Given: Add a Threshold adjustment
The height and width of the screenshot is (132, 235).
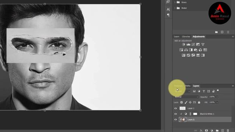Looking at the screenshot, I should click(x=193, y=55).
